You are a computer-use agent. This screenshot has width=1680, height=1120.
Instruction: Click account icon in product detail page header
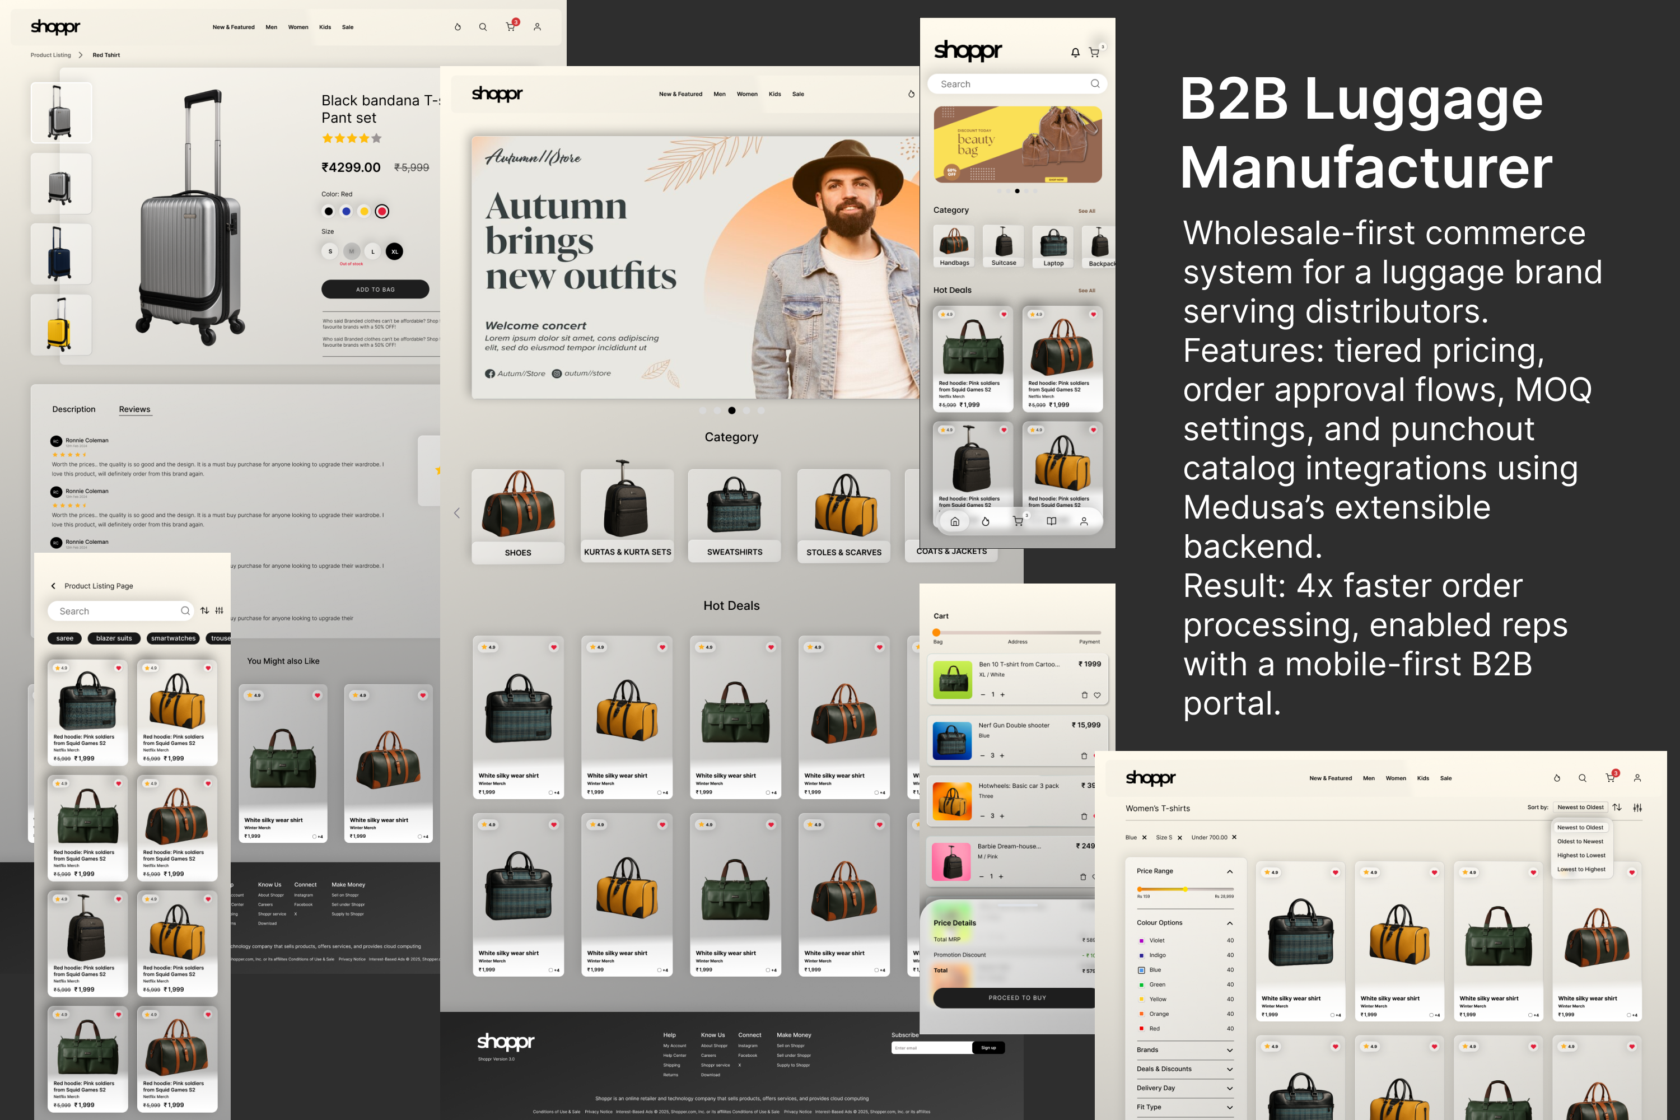537,27
